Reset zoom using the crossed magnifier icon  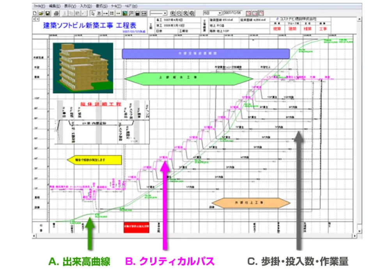(186, 12)
